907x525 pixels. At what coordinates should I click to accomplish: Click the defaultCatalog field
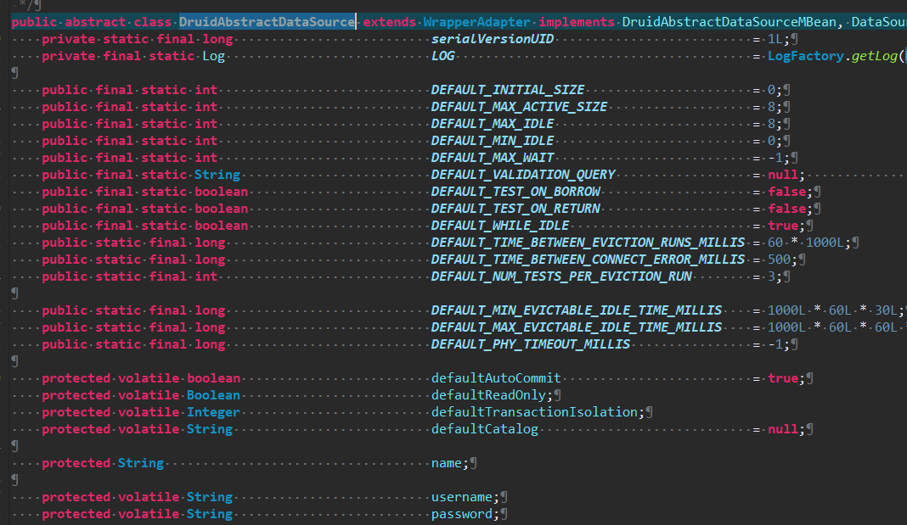pyautogui.click(x=485, y=429)
